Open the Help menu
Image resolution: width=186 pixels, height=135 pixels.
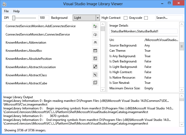tap(16, 11)
